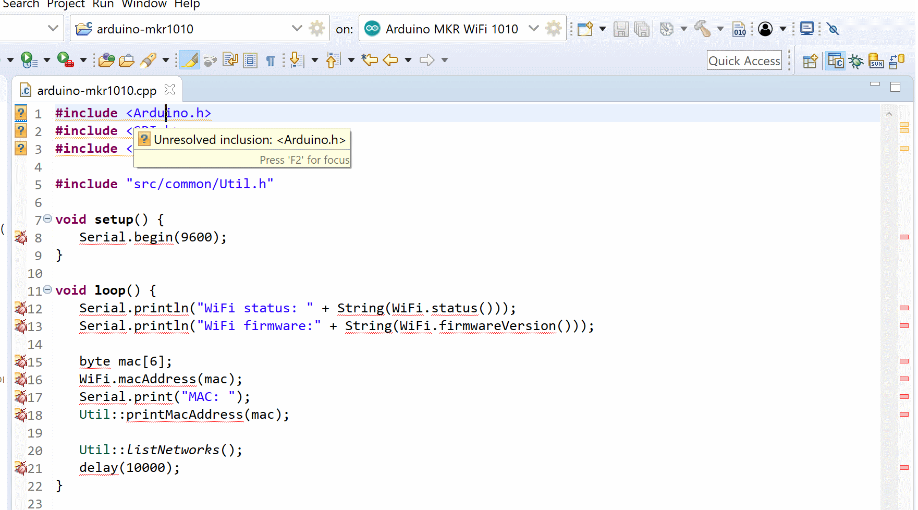Click the Open Element folder icon
This screenshot has height=510, width=918.
106,60
